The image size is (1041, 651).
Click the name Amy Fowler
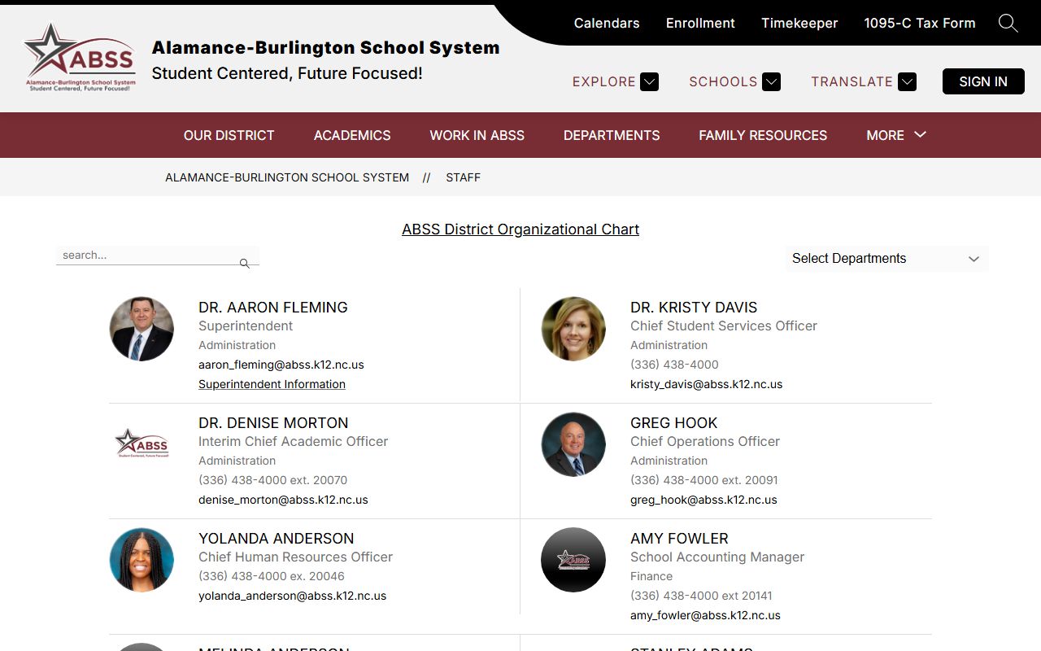(x=679, y=539)
